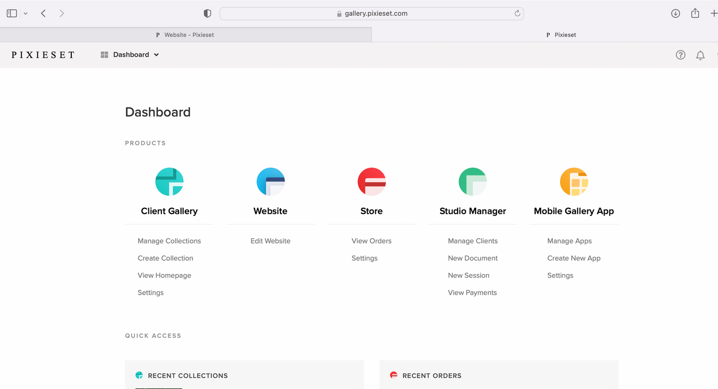Click Create New App link
Viewport: 718px width, 389px height.
pyautogui.click(x=574, y=258)
